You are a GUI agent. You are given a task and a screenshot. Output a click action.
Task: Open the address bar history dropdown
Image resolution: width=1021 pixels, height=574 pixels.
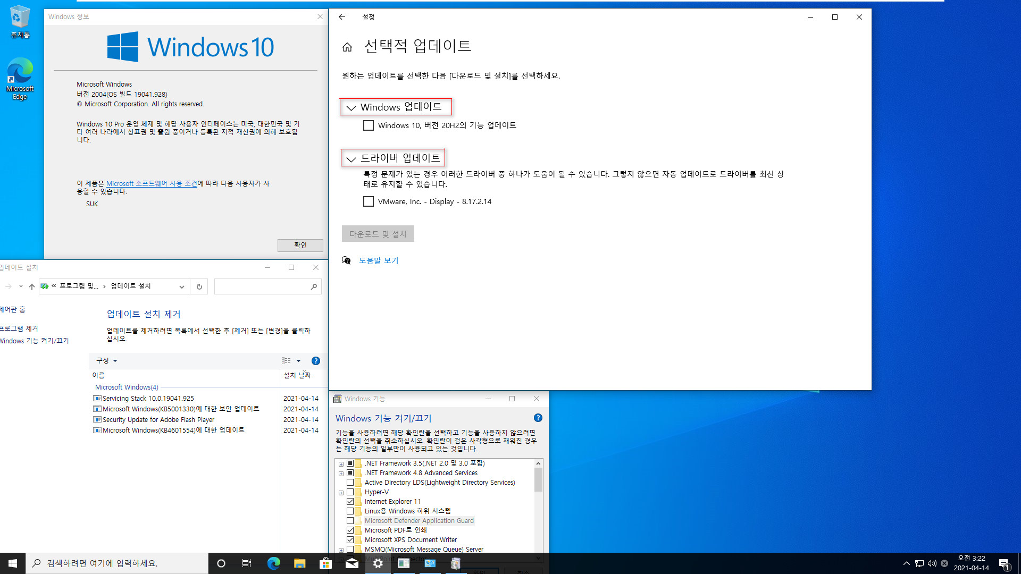pos(182,286)
